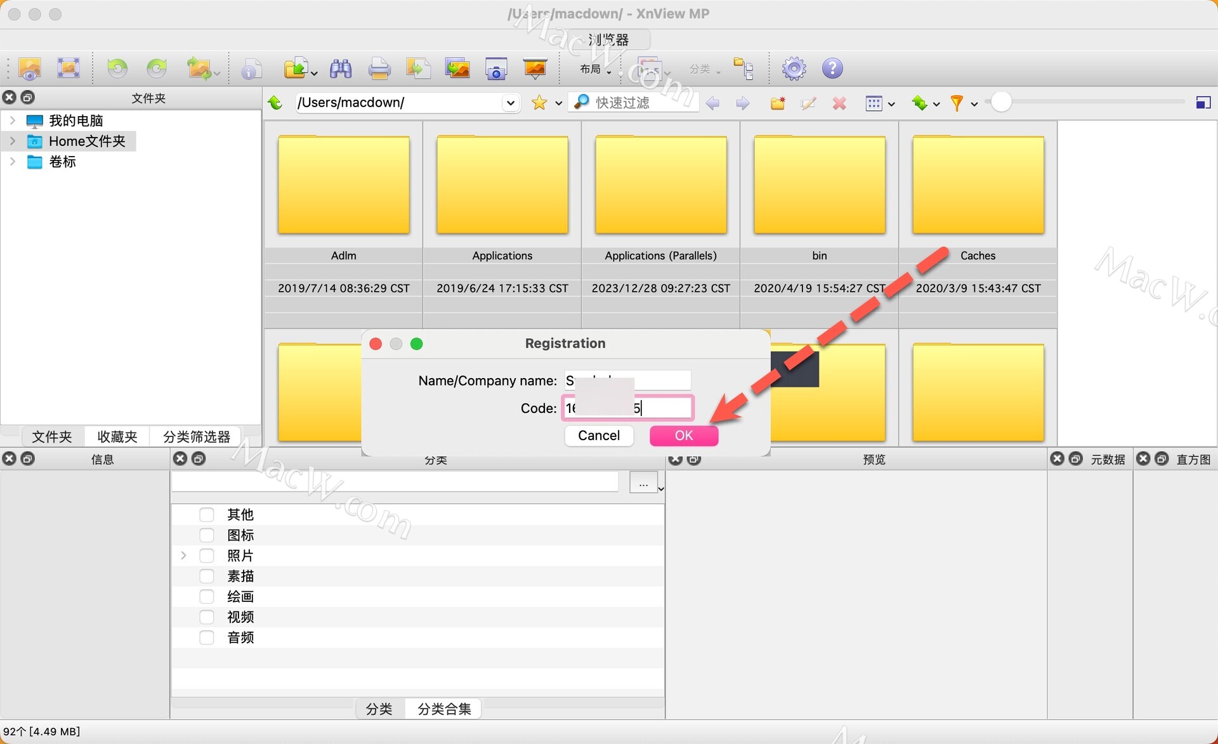The width and height of the screenshot is (1218, 744).
Task: Rotate image counter-clockwise icon
Action: [x=117, y=68]
